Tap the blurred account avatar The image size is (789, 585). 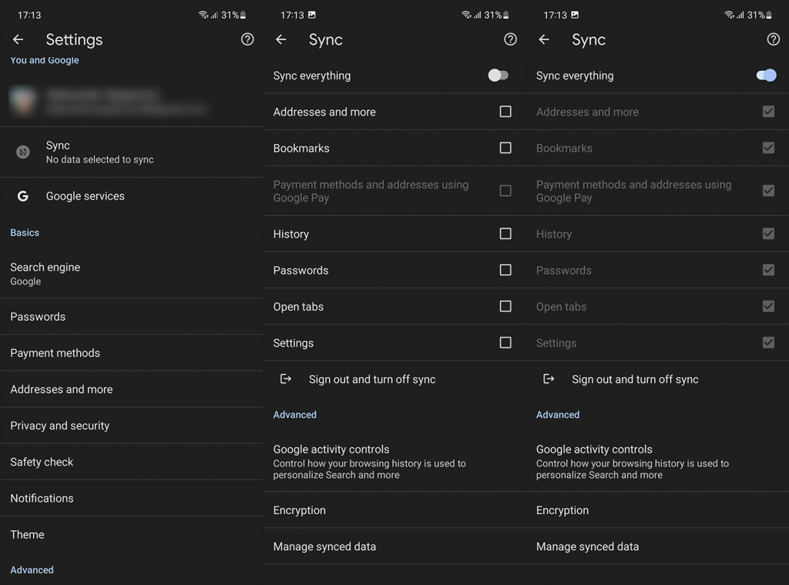click(x=23, y=100)
